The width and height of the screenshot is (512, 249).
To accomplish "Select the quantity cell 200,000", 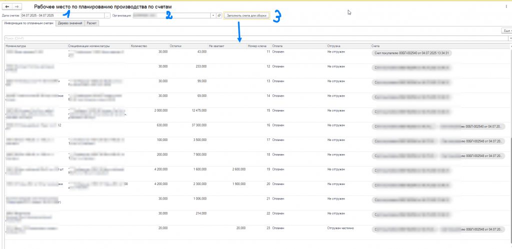I will click(162, 155).
